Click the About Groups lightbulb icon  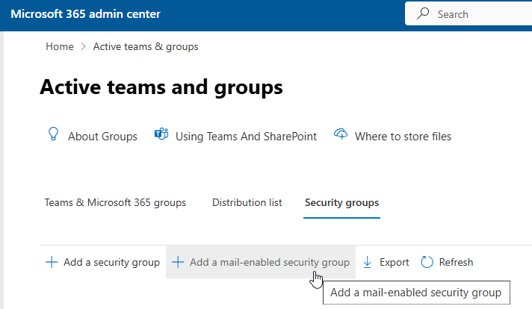53,134
